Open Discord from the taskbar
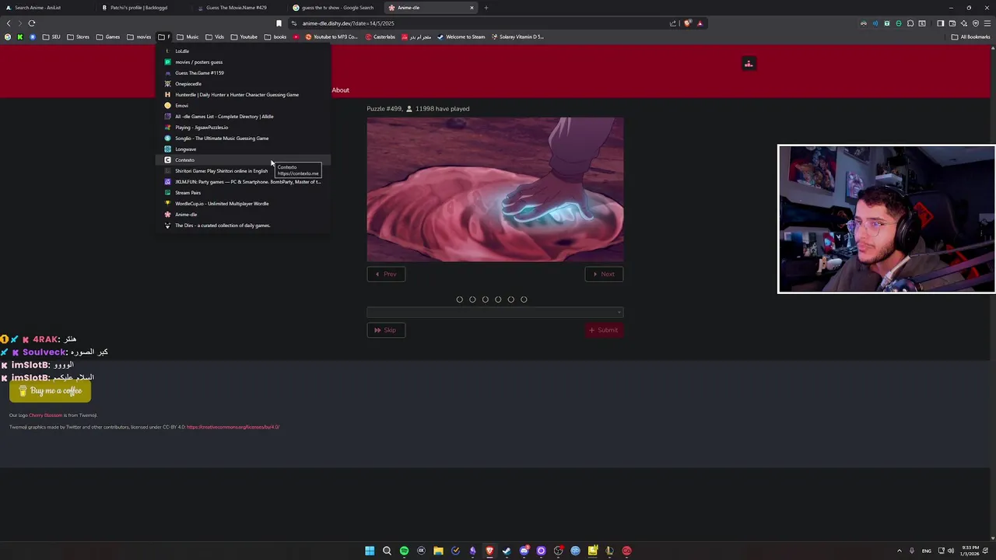The height and width of the screenshot is (560, 996). (x=524, y=551)
